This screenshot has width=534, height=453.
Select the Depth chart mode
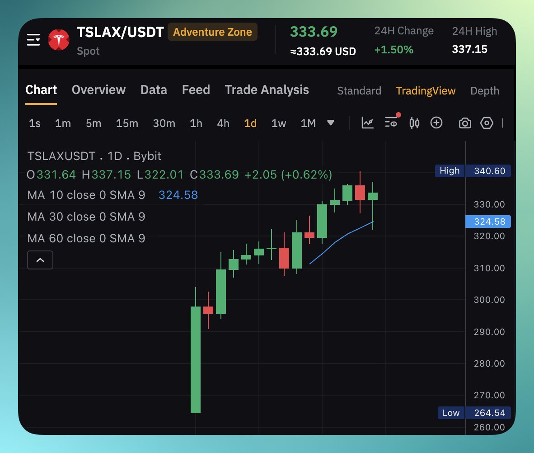pyautogui.click(x=485, y=91)
